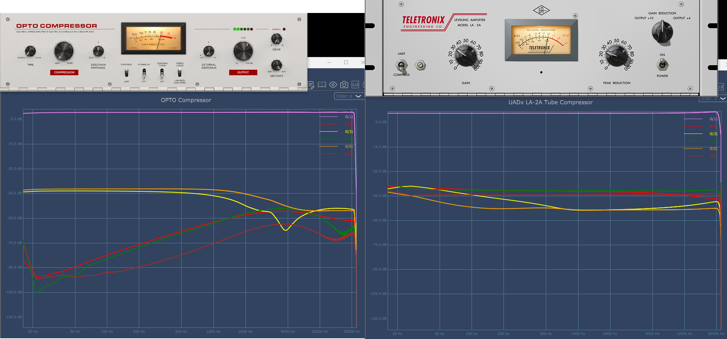Click the OPTO Compressor output level LED meter
The width and height of the screenshot is (727, 339).
[243, 29]
